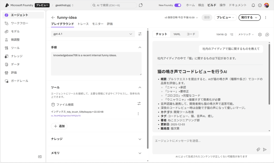Click the agent message input field

pos(203,141)
